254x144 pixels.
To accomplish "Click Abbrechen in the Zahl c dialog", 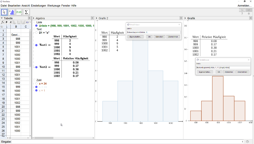I will click(x=229, y=72).
